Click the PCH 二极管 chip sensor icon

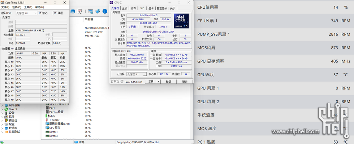point(47,112)
